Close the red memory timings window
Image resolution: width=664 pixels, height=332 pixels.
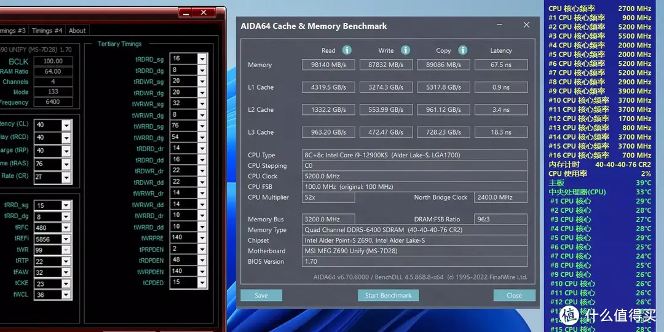[204, 13]
